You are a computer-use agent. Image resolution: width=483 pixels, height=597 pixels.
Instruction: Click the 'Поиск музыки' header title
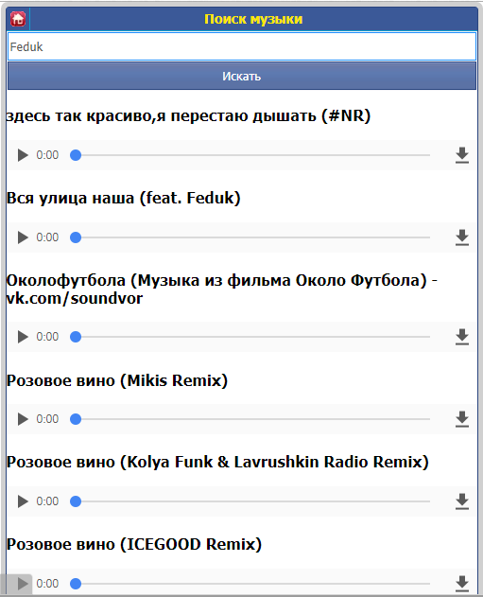click(x=253, y=19)
